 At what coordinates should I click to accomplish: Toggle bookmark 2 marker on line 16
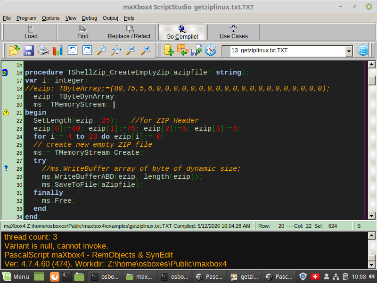[x=5, y=73]
